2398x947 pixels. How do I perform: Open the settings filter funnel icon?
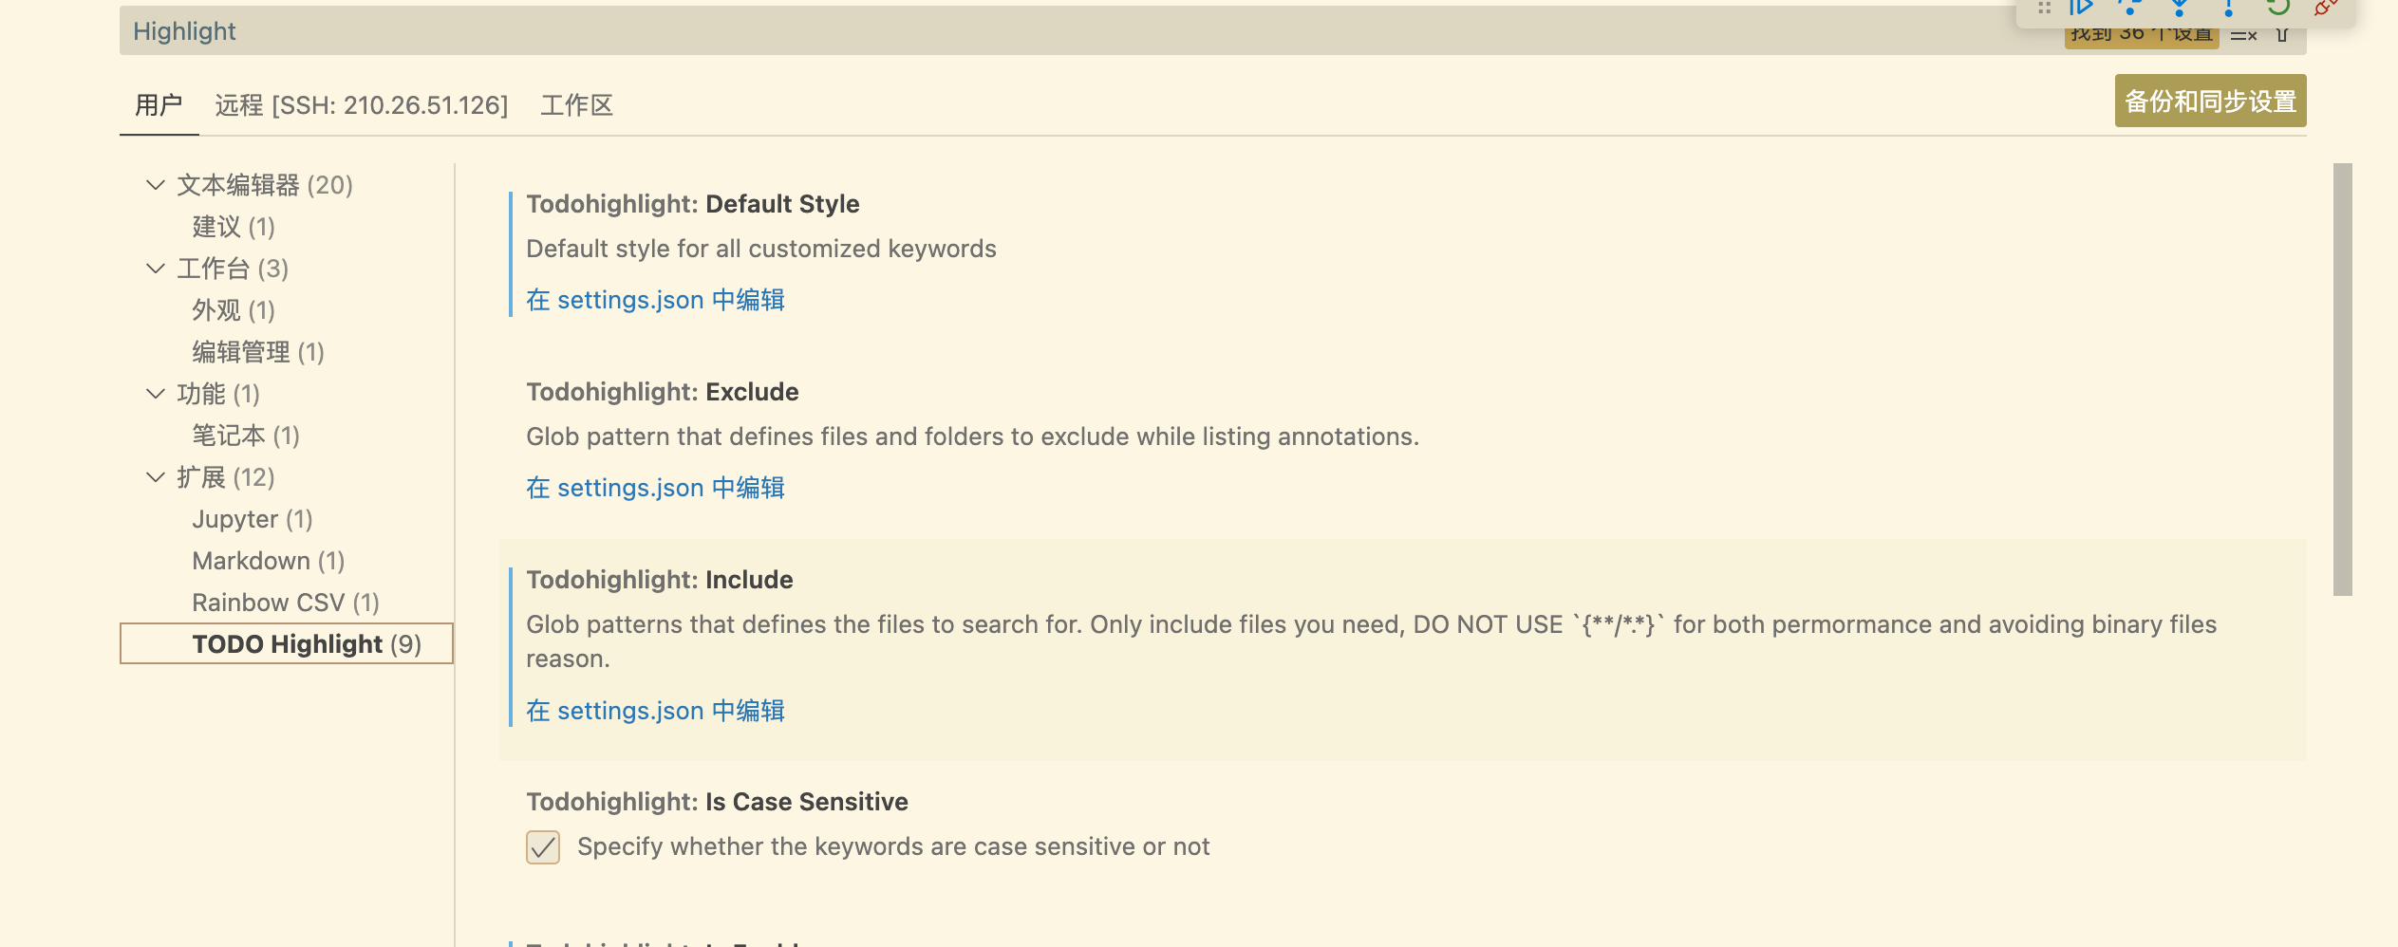point(2282,35)
